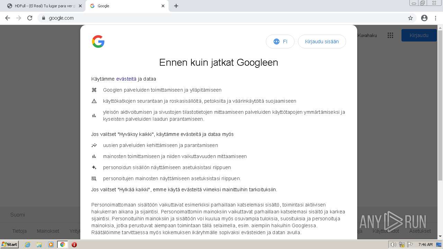Click the lock icon in address bar
This screenshot has width=443, height=249.
(x=44, y=18)
